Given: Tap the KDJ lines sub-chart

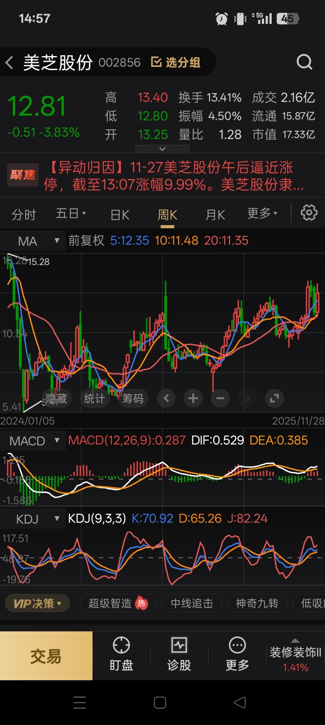Looking at the screenshot, I should tap(162, 558).
